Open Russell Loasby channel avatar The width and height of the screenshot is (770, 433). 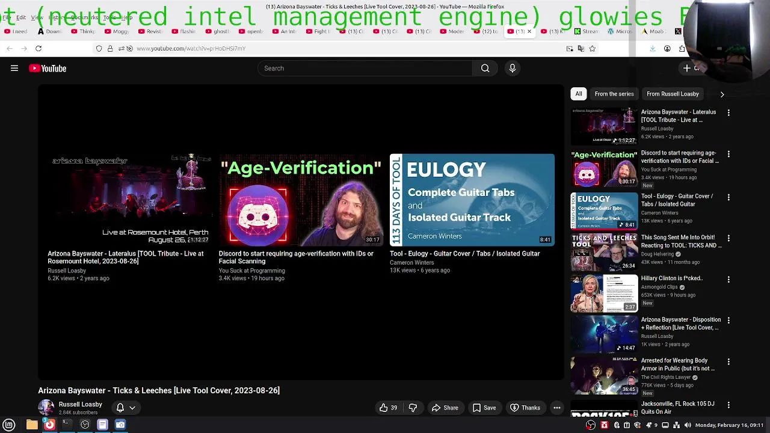click(46, 408)
